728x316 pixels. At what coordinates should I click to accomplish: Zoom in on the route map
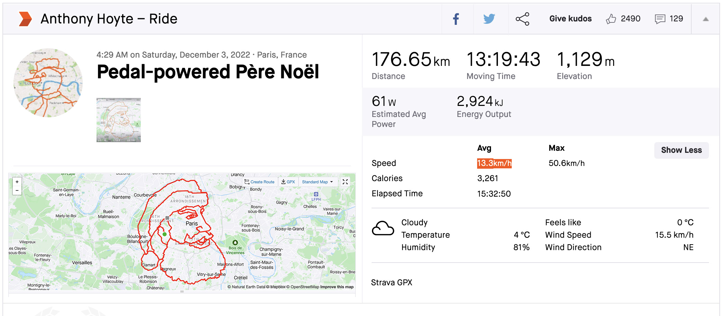tap(17, 182)
